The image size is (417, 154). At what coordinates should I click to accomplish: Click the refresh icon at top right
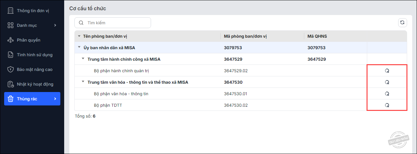click(x=402, y=22)
